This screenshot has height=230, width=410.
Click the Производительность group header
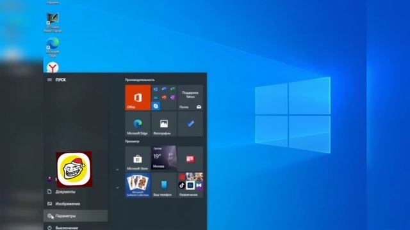tap(140, 80)
